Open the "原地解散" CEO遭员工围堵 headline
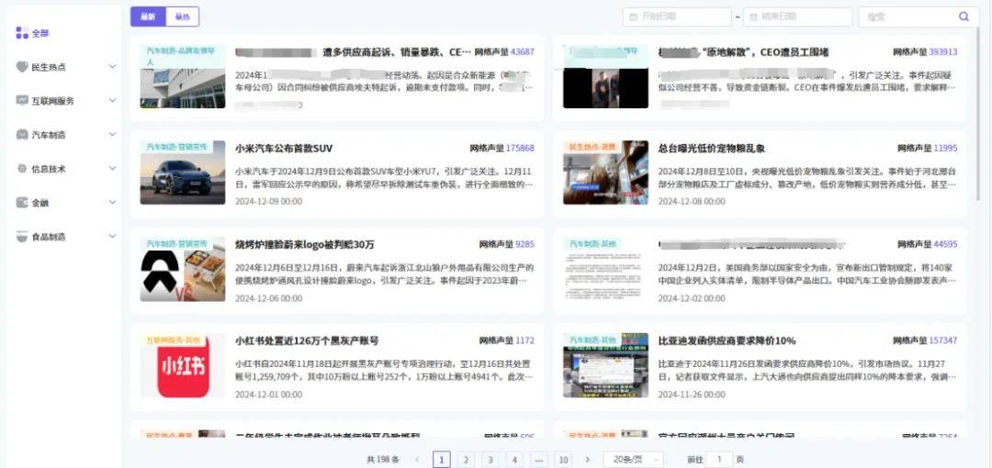This screenshot has height=468, width=992. [x=743, y=52]
